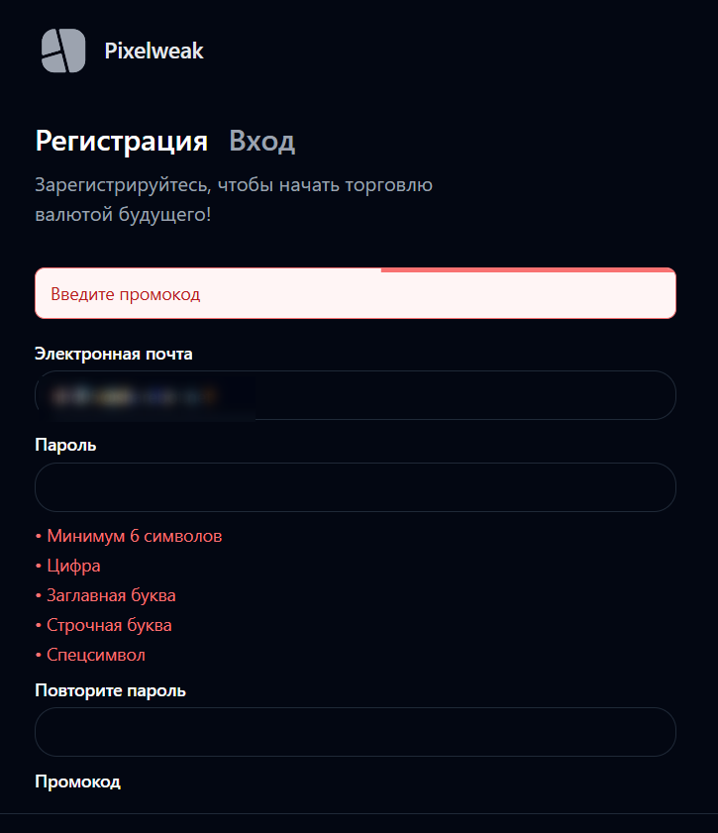Viewport: 718px width, 833px height.
Task: Click the Повторите пароль label
Action: pyautogui.click(x=110, y=690)
